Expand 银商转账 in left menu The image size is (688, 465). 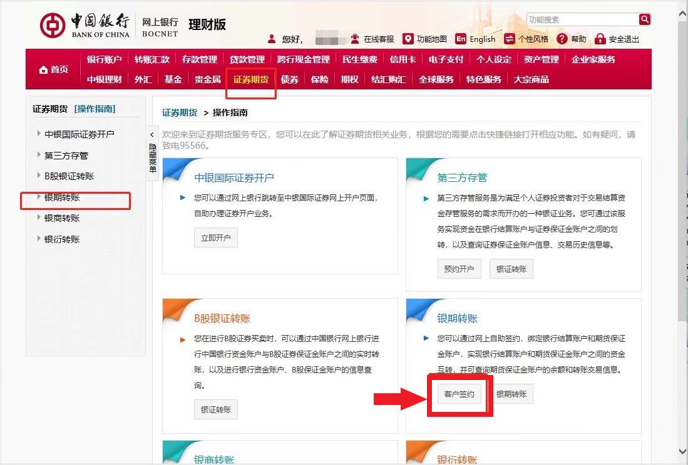[39, 218]
